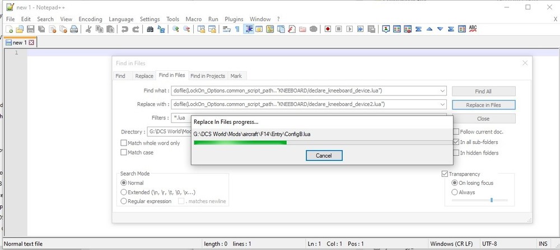The width and height of the screenshot is (560, 250).
Task: Click the blue down triangle toolbar icon
Action: (440, 29)
